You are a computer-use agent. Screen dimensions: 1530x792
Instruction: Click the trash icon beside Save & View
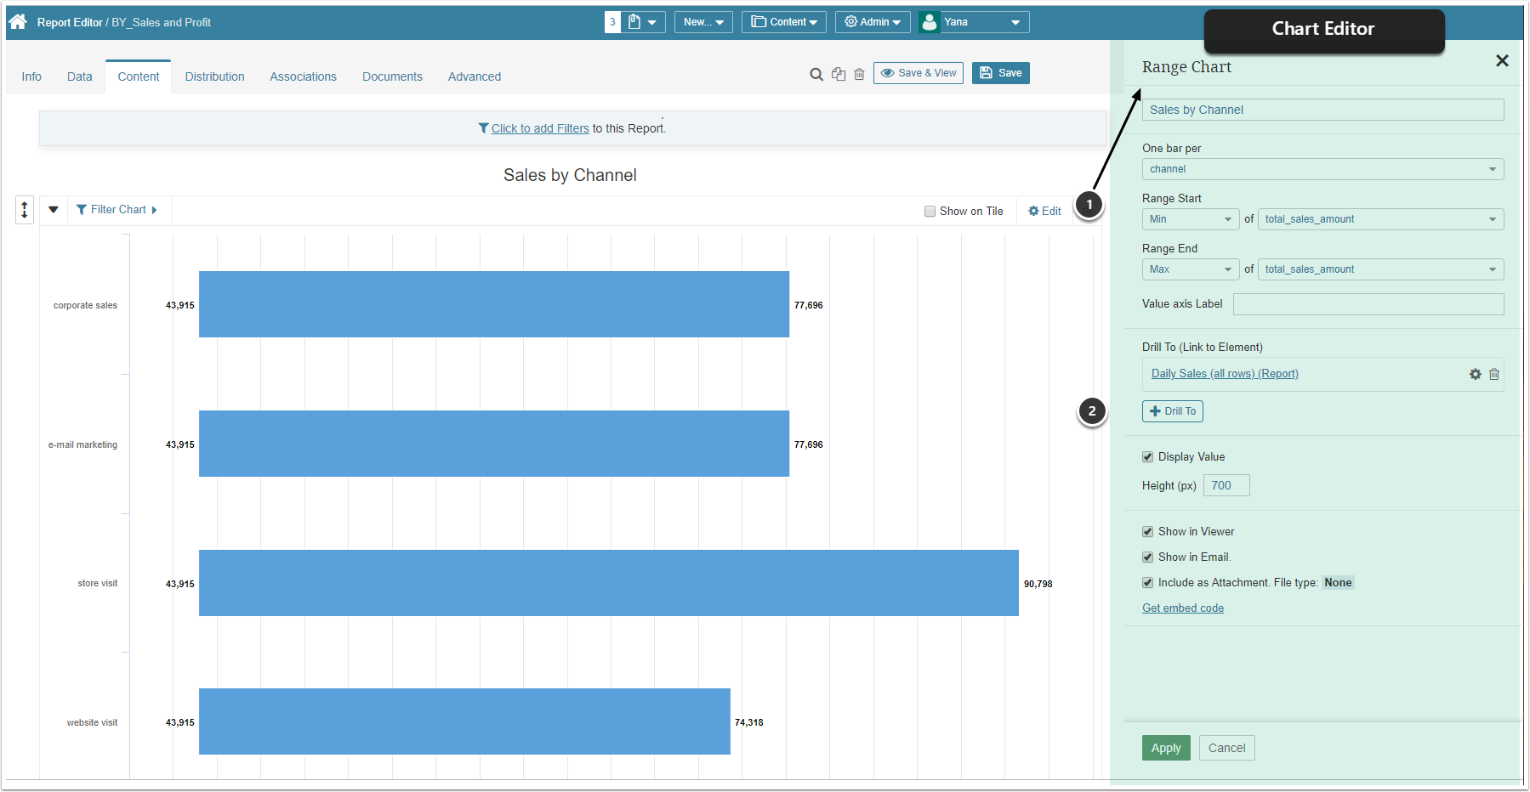coord(859,74)
